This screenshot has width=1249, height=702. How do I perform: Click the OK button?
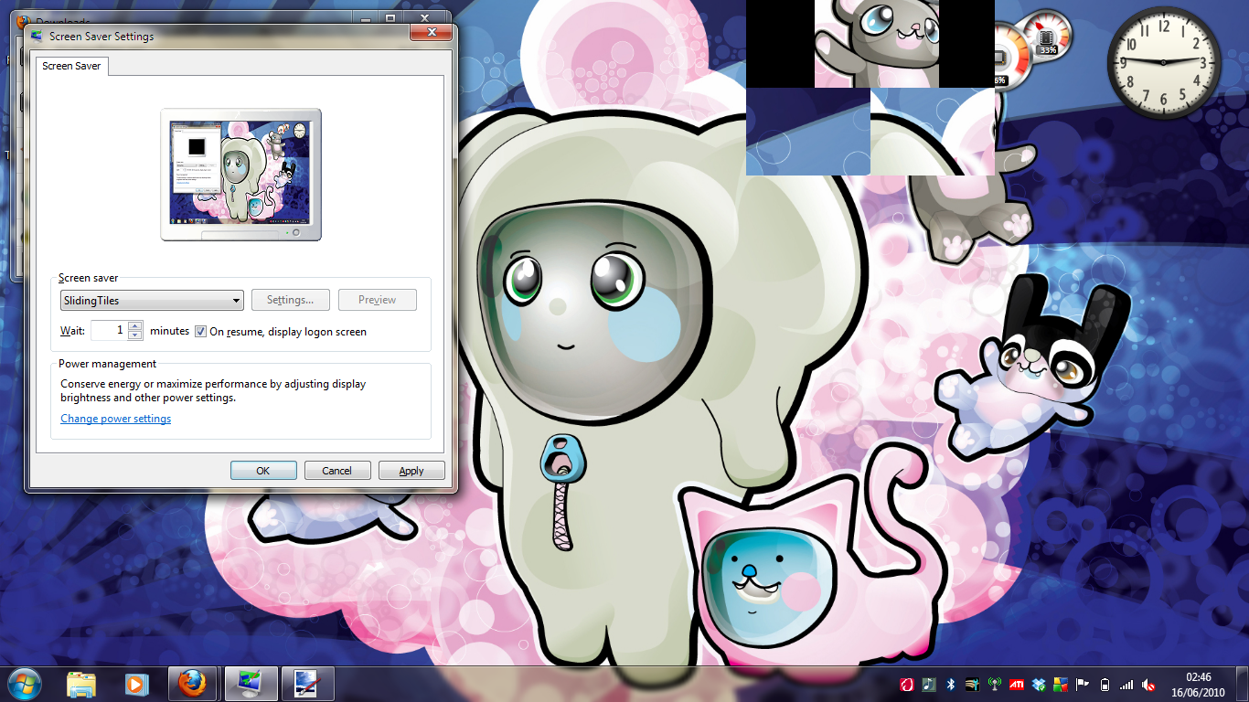(263, 471)
